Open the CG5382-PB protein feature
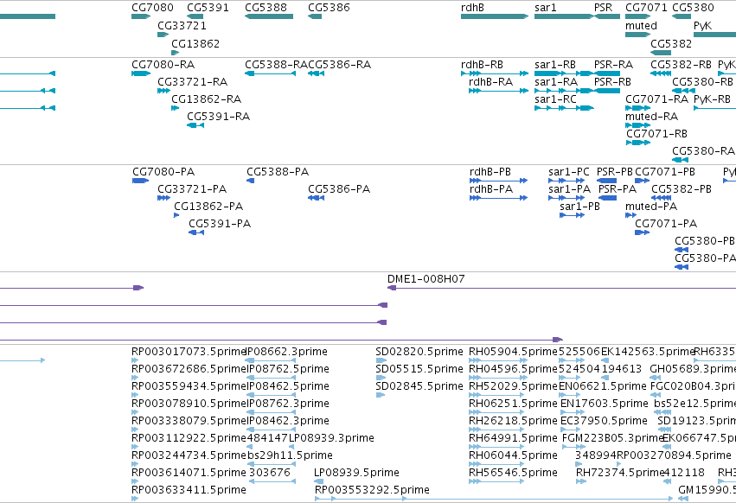The image size is (736, 503). click(662, 199)
